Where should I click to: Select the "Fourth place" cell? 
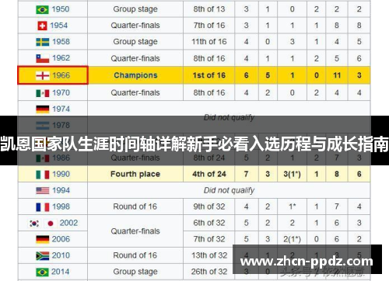pyautogui.click(x=135, y=174)
